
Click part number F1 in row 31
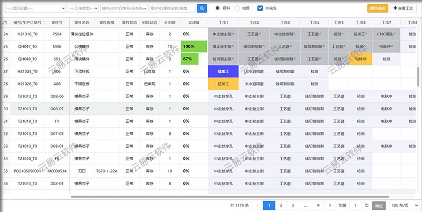[x=57, y=121]
